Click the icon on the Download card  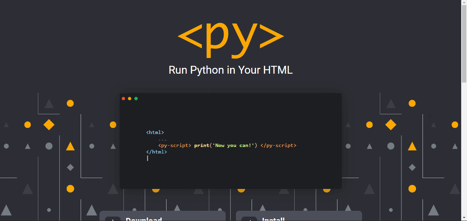113,219
